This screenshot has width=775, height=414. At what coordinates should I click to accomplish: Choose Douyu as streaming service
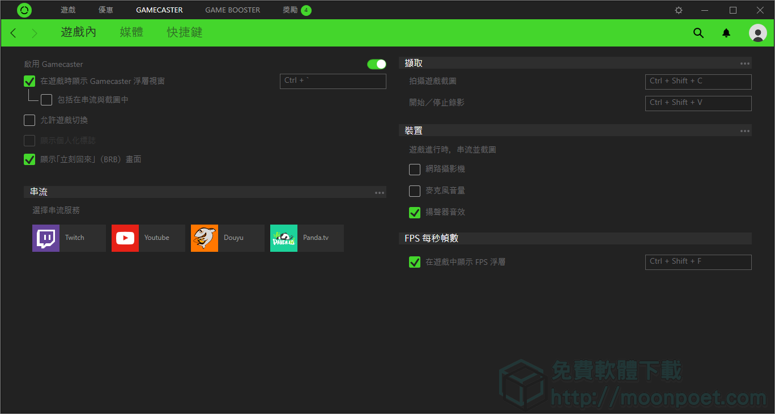coord(228,238)
